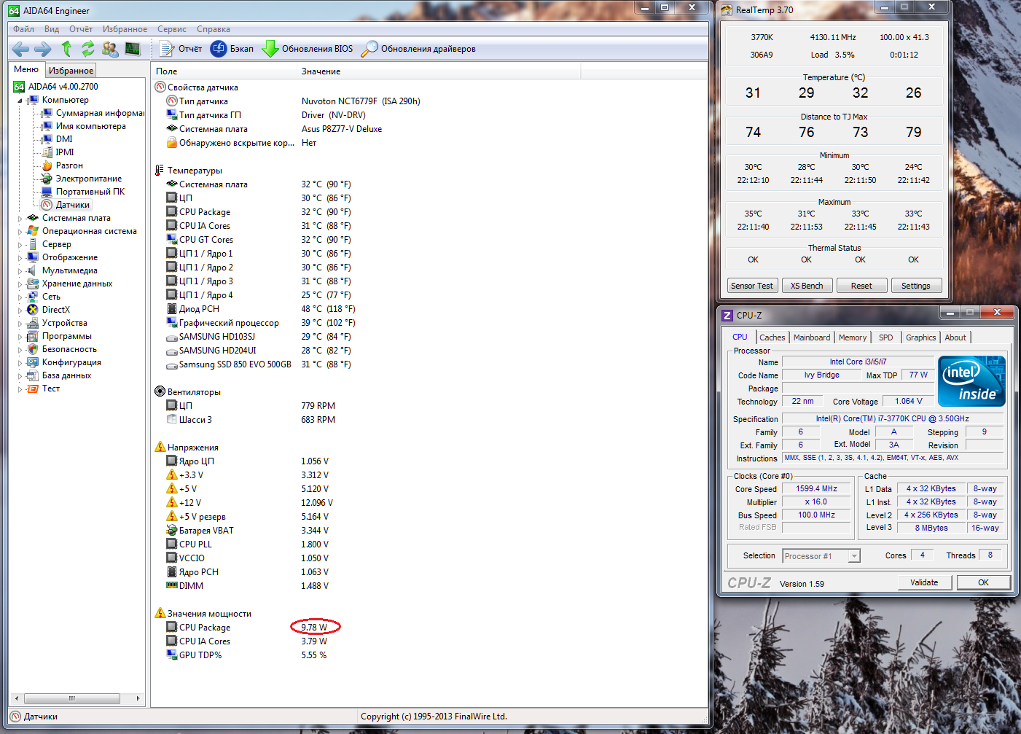Image resolution: width=1021 pixels, height=734 pixels.
Task: Click the sidebar scroll right arrow
Action: [x=138, y=698]
